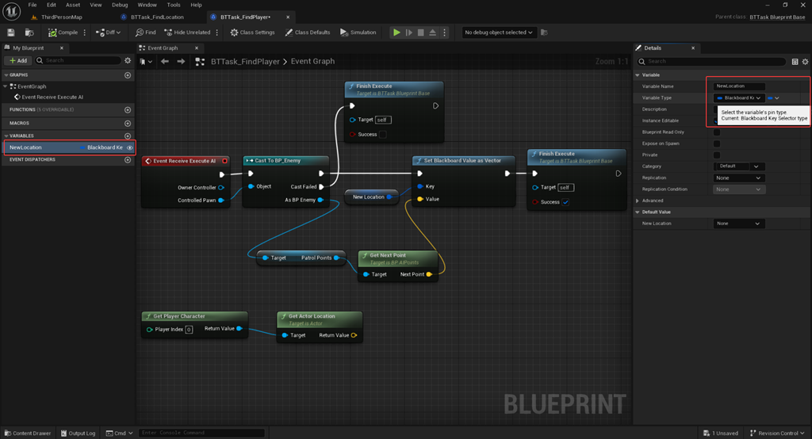Click the Stop playback button
Viewport: 812px width, 439px height.
tap(421, 32)
